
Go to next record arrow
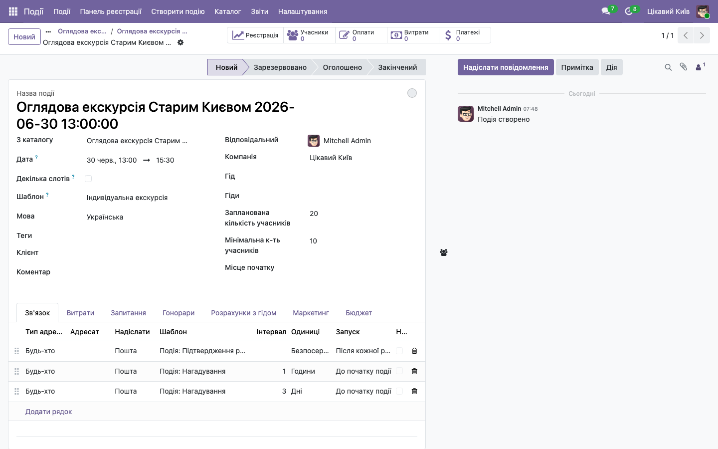pos(702,35)
